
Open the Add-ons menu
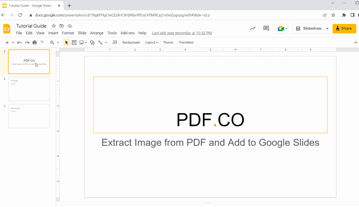pyautogui.click(x=127, y=33)
